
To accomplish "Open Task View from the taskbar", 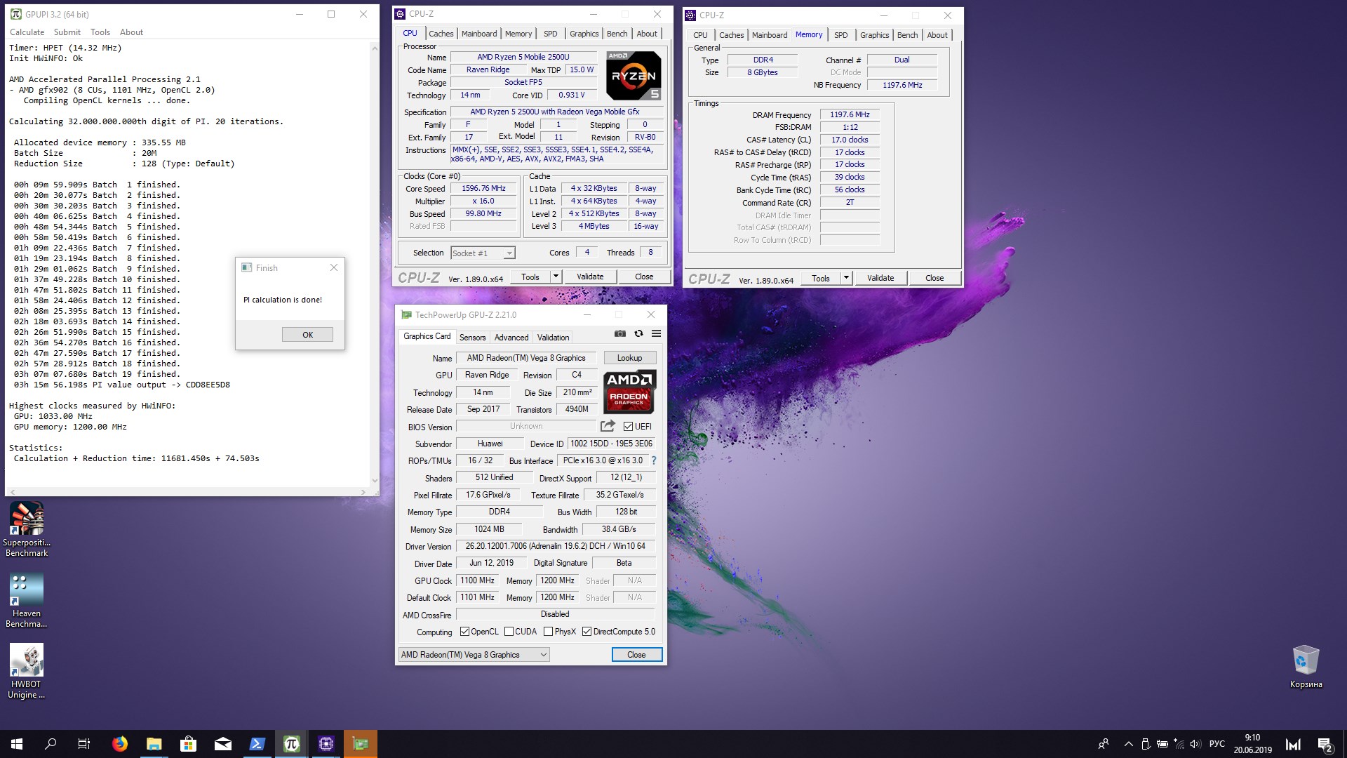I will [84, 744].
